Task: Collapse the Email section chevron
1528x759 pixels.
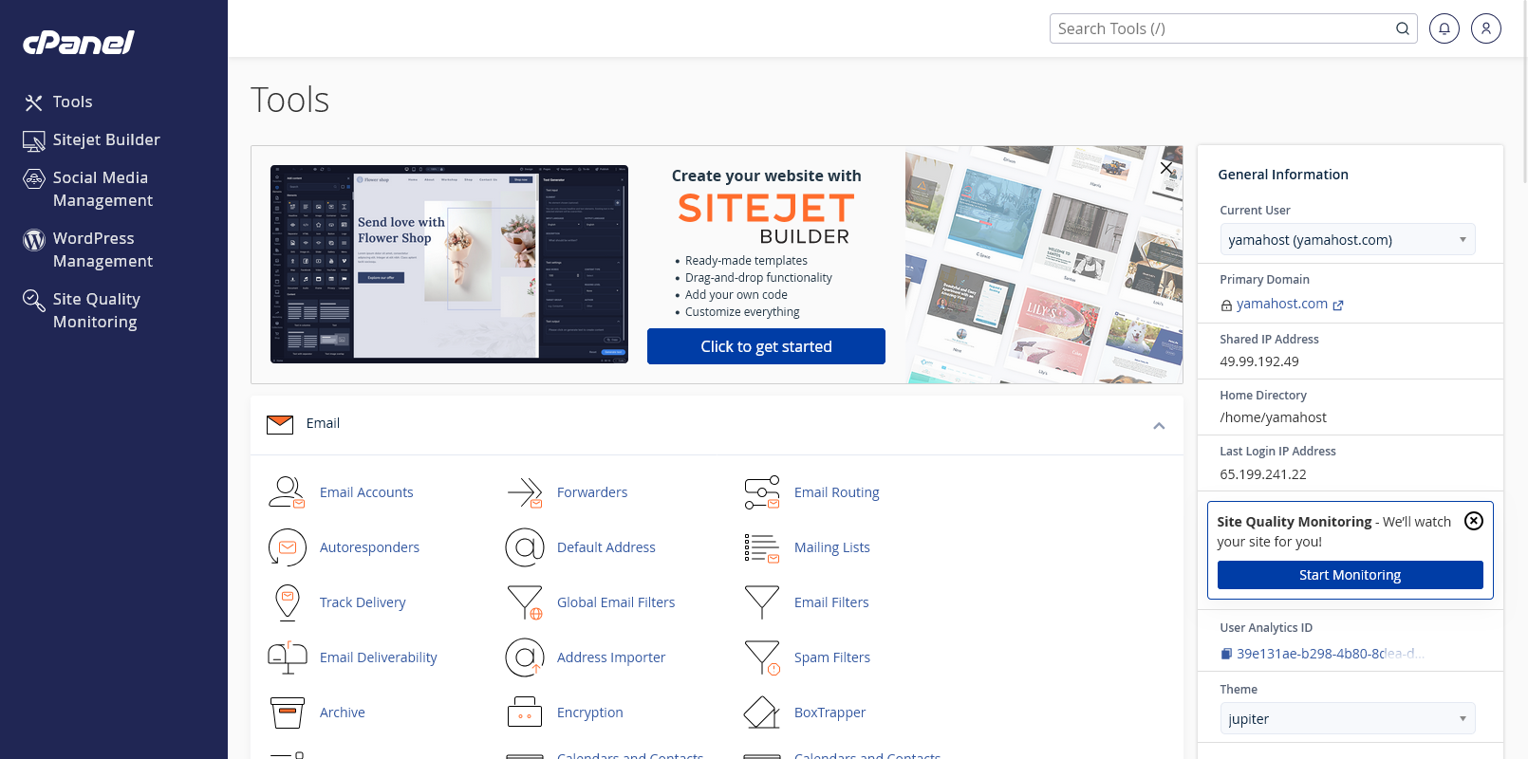Action: pyautogui.click(x=1159, y=425)
